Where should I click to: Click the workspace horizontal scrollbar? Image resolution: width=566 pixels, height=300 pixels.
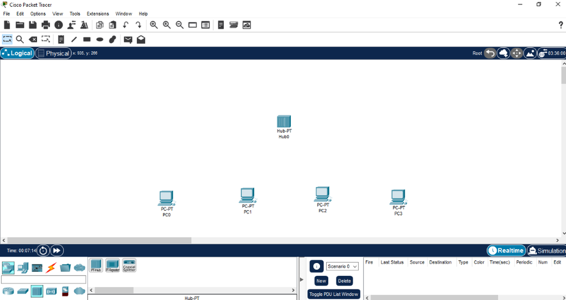pyautogui.click(x=99, y=240)
